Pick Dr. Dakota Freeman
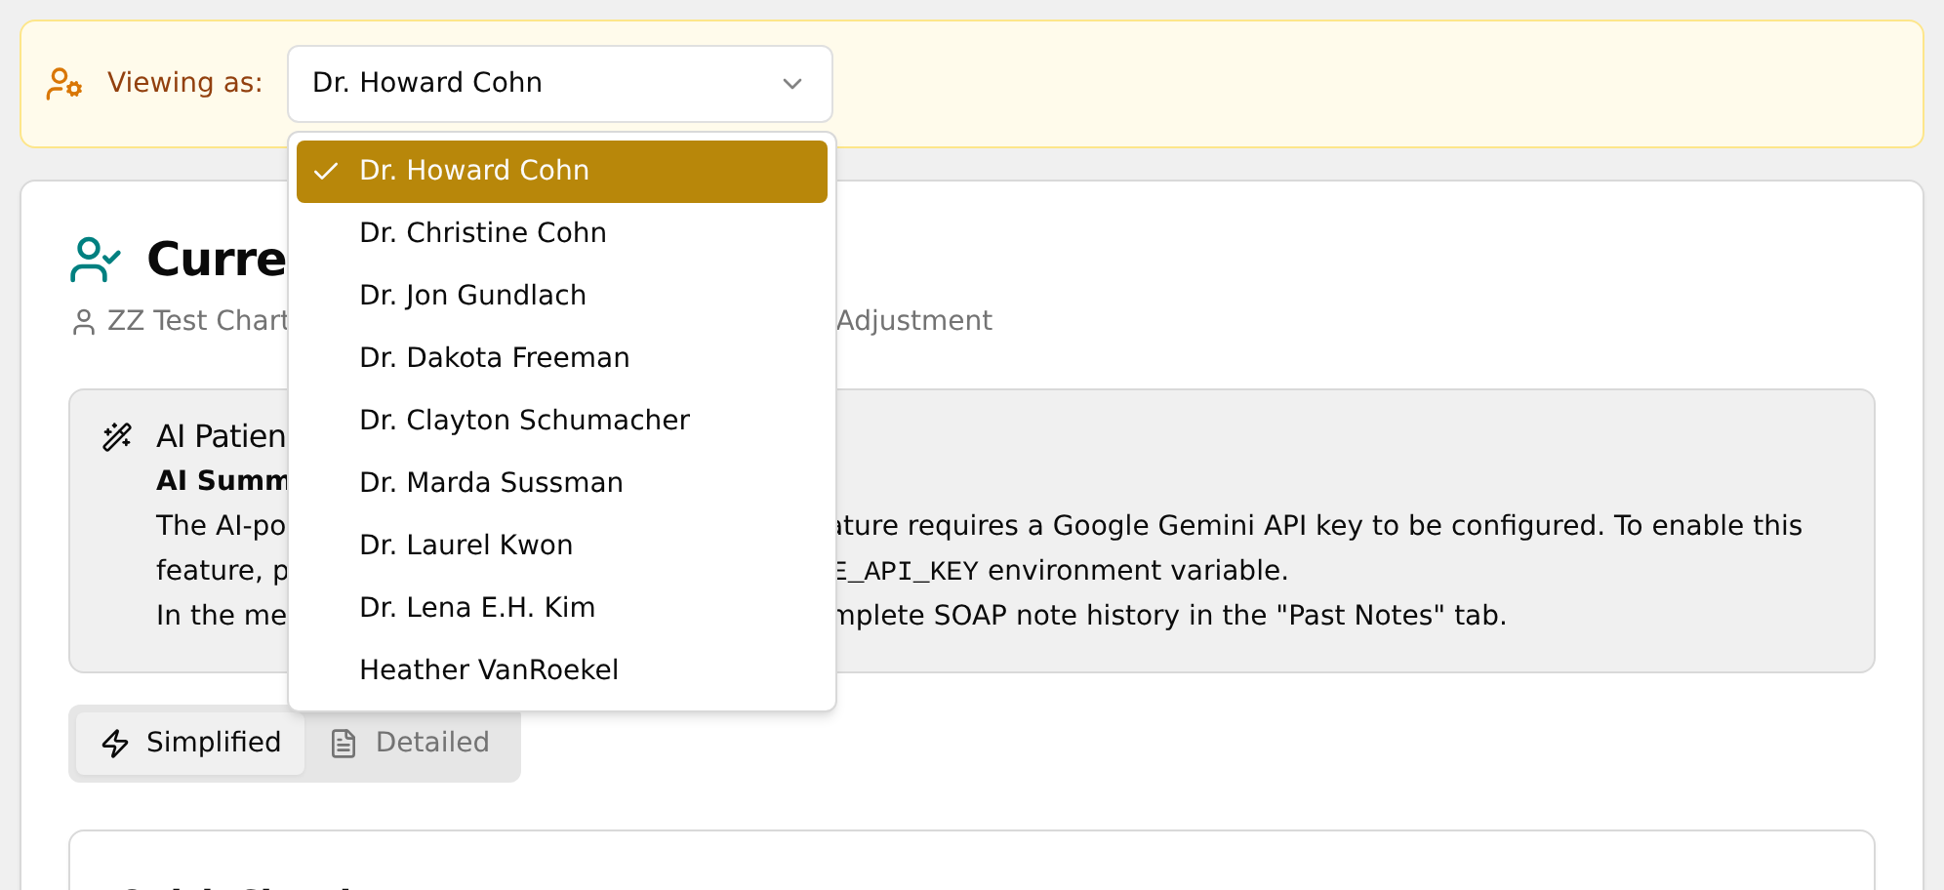This screenshot has width=1944, height=890. click(562, 358)
